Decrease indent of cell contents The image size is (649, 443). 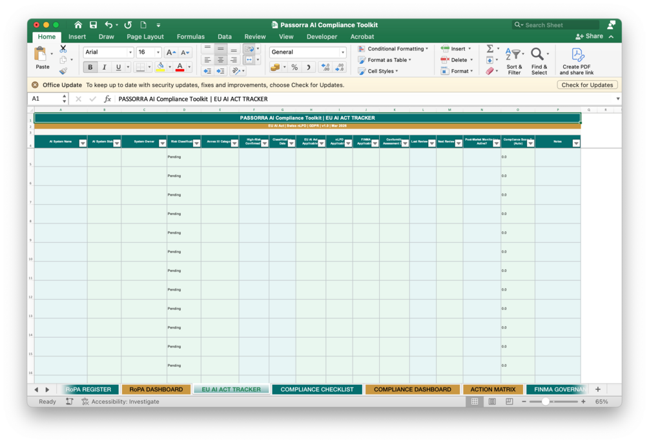click(x=207, y=71)
